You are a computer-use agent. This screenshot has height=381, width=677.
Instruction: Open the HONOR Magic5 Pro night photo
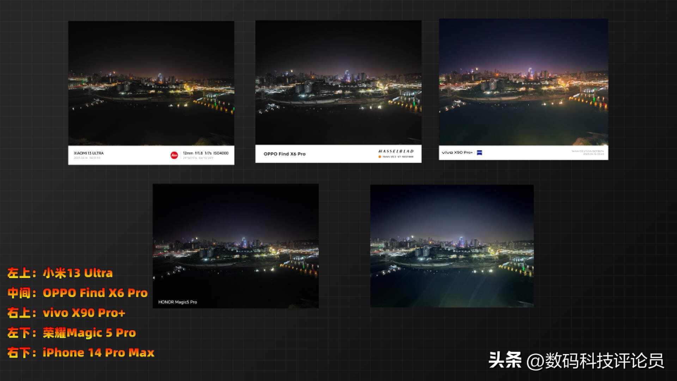pos(236,243)
